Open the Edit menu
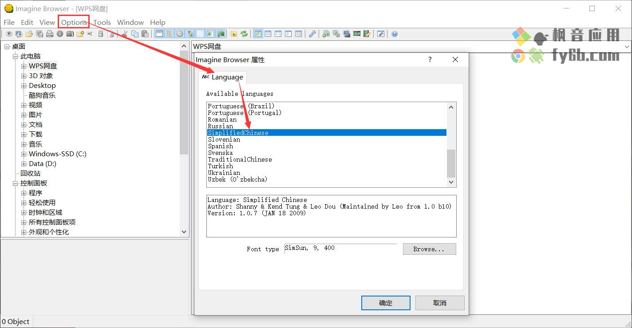This screenshot has height=328, width=632. pos(27,22)
